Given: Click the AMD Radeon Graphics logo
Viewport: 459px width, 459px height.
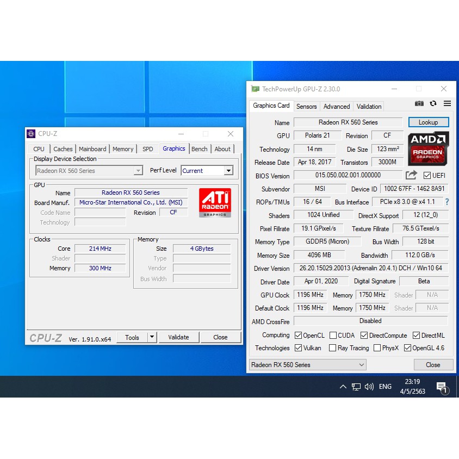Looking at the screenshot, I should (428, 147).
